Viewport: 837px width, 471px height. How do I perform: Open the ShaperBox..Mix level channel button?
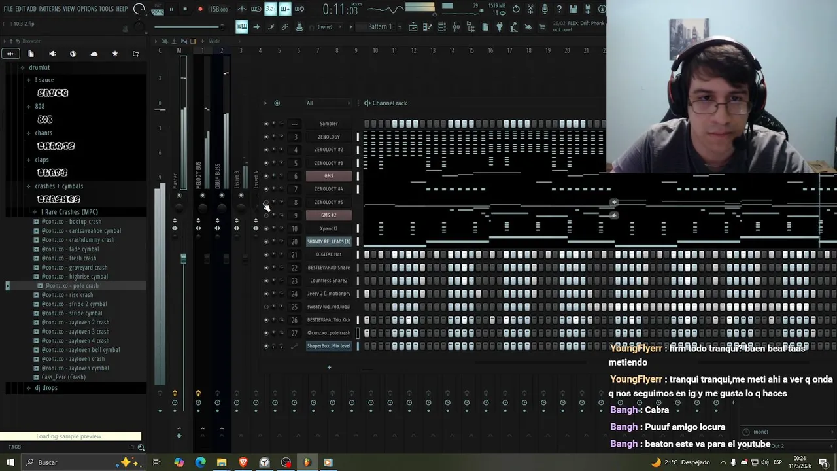tap(329, 346)
